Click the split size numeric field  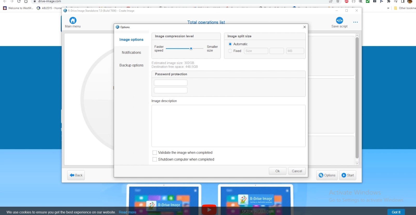(x=277, y=51)
